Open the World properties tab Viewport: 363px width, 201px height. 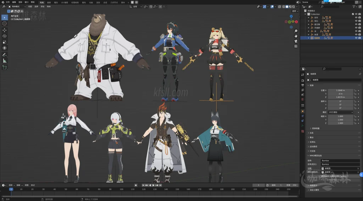303,100
